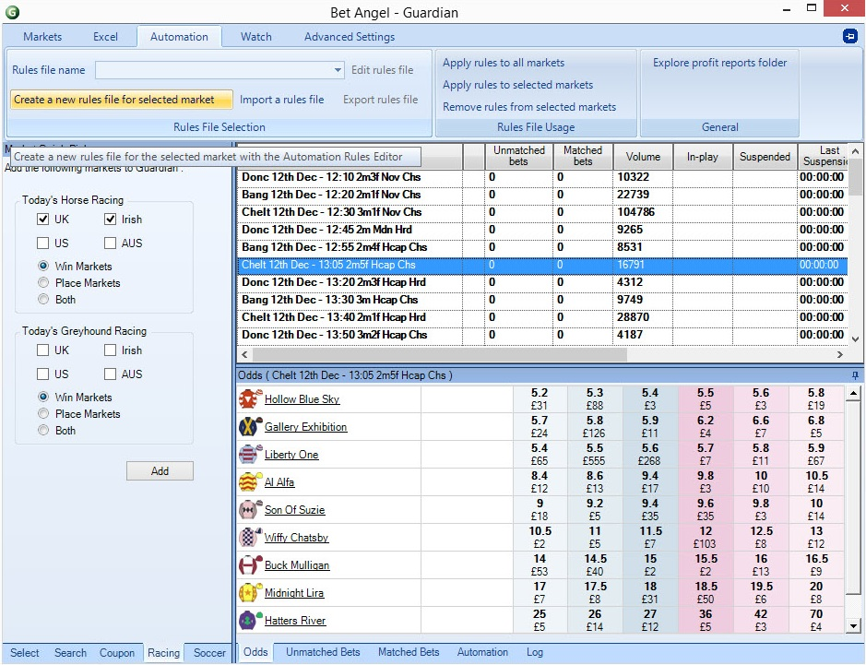Image resolution: width=866 pixels, height=665 pixels.
Task: Click the market list horizontal scrollbar
Action: click(x=439, y=354)
